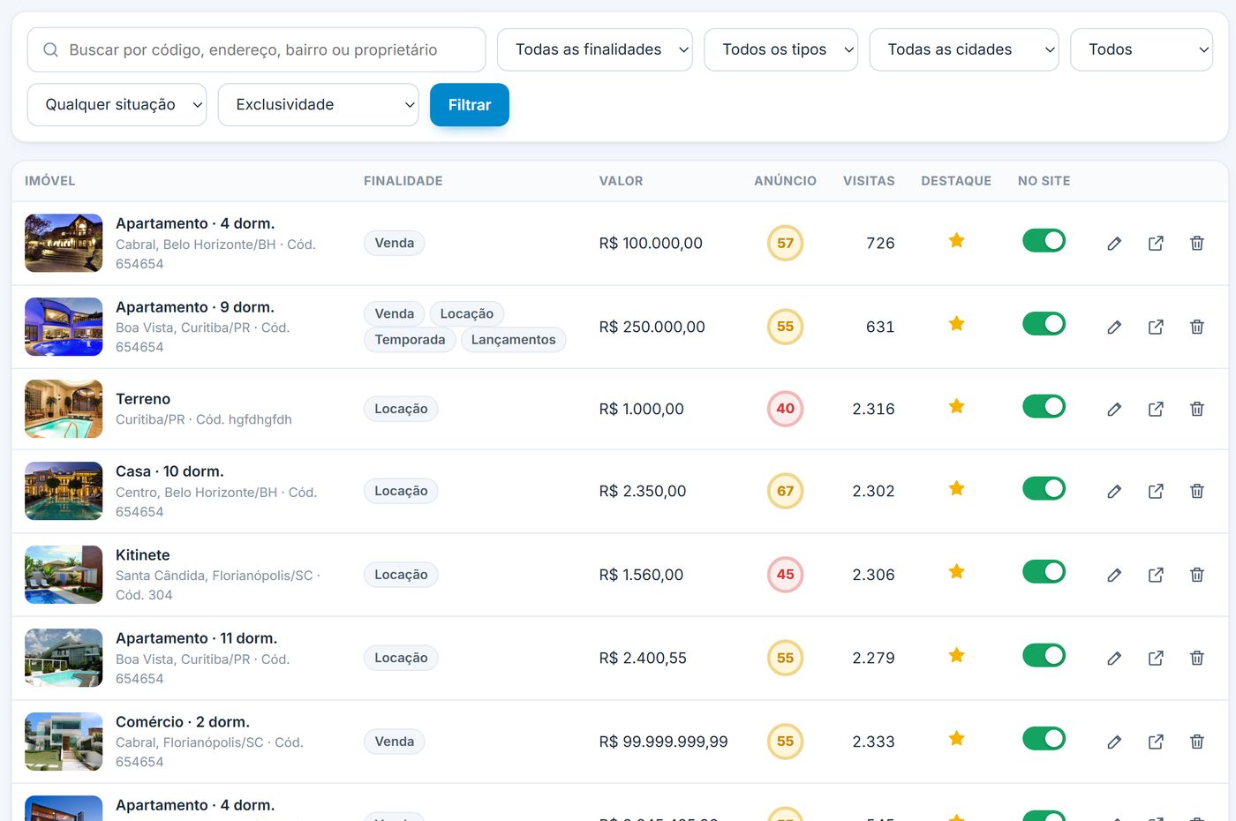Click the ad score 40 badge on Terreno

coord(785,409)
